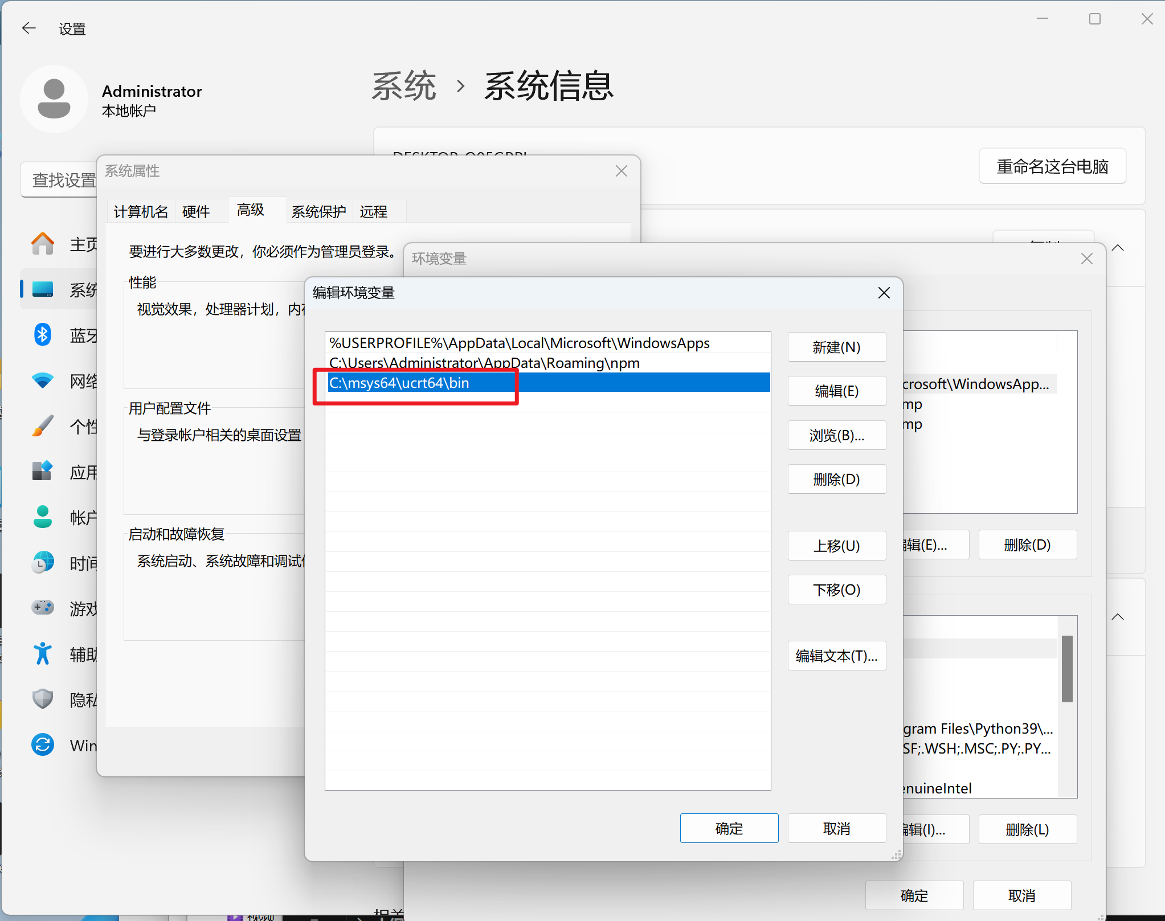
Task: Click Edit Text(T)... button
Action: (x=837, y=656)
